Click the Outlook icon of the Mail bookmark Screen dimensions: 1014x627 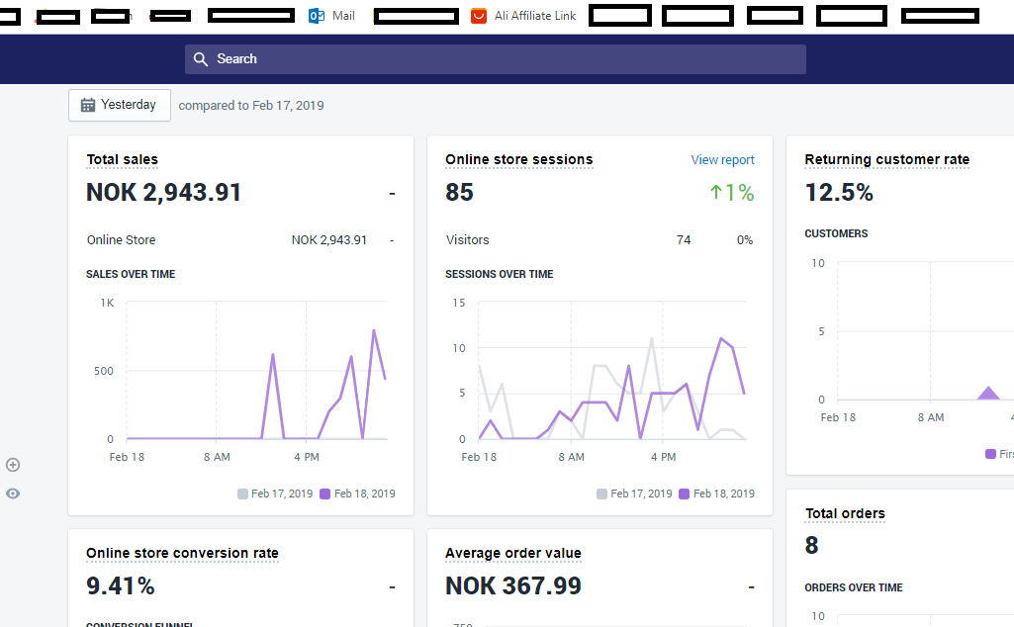coord(317,16)
